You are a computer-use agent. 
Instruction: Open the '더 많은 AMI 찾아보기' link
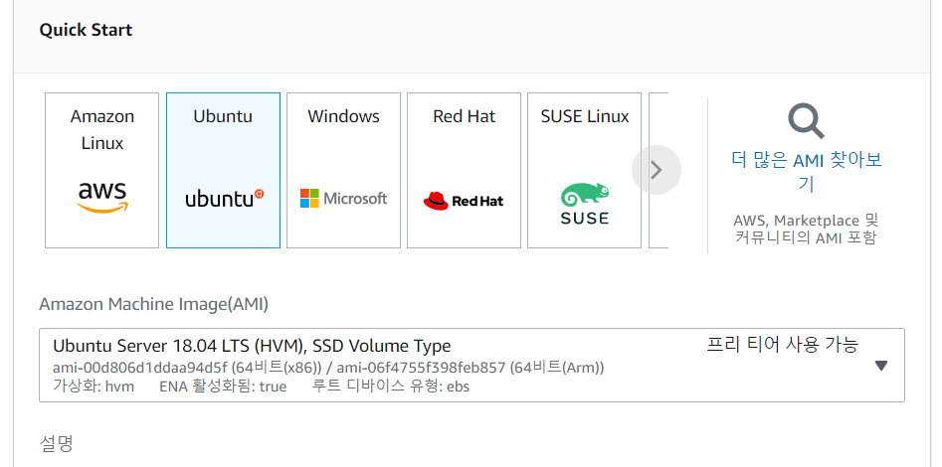pyautogui.click(x=807, y=172)
